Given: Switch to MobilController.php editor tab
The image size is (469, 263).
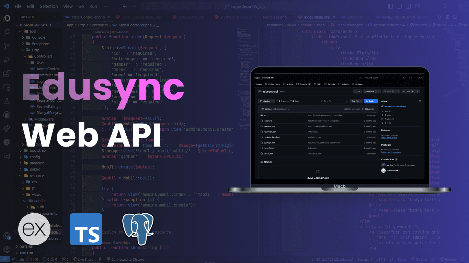Looking at the screenshot, I should pyautogui.click(x=88, y=17).
